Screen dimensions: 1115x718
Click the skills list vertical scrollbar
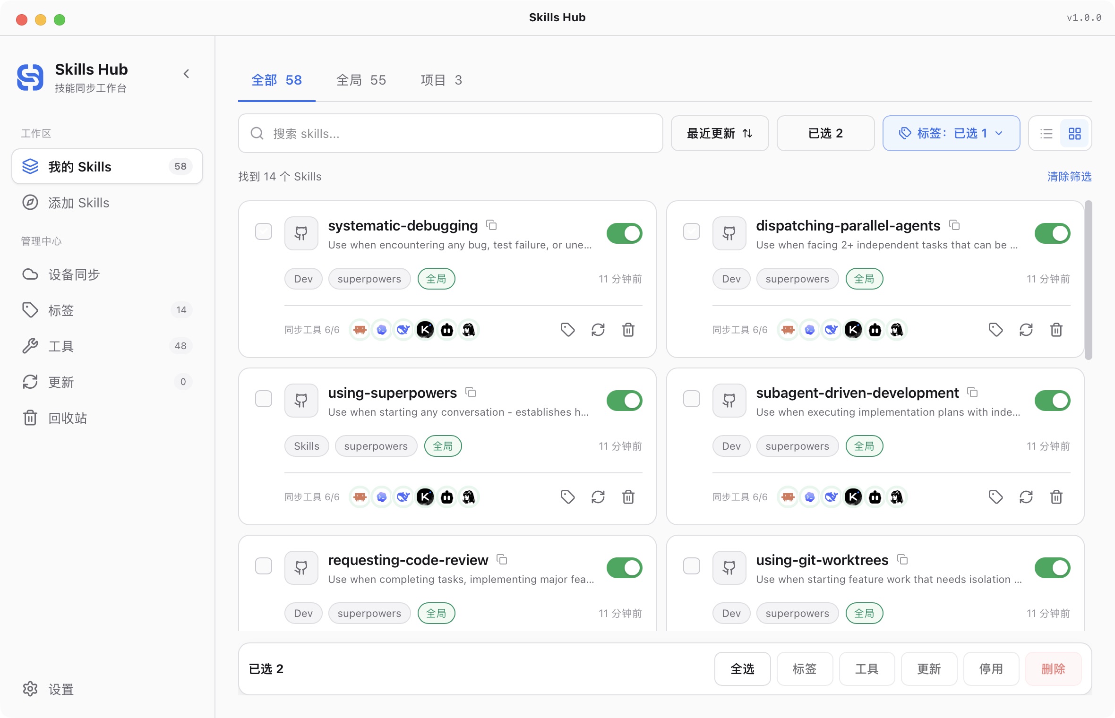click(1088, 280)
